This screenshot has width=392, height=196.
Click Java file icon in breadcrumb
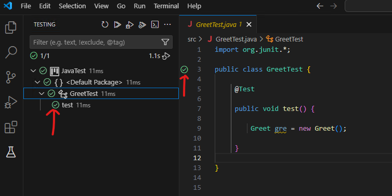(210, 39)
